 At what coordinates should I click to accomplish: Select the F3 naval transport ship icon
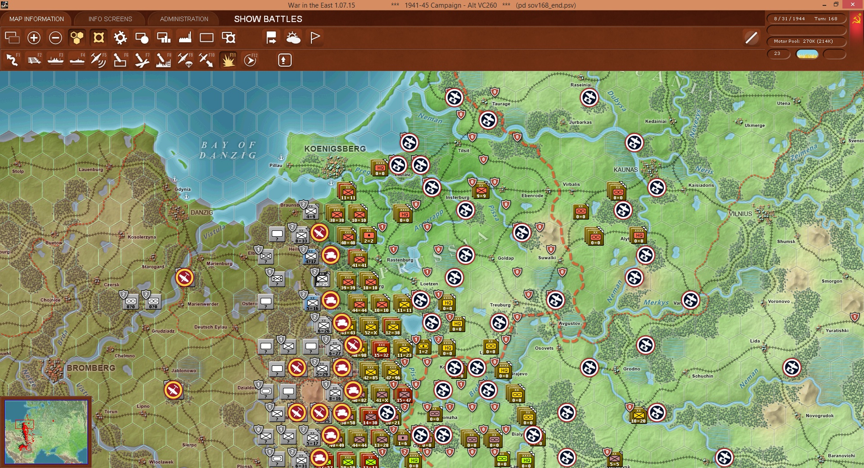pos(55,60)
